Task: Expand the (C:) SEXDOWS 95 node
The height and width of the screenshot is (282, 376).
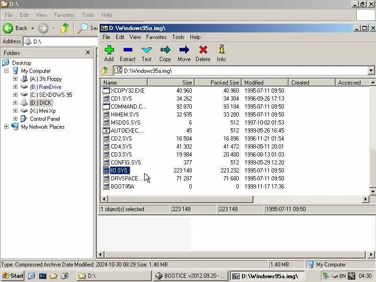Action: click(x=15, y=95)
